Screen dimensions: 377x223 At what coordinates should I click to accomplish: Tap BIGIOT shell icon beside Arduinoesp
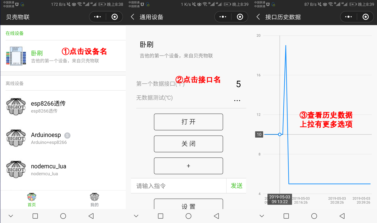(x=16, y=138)
